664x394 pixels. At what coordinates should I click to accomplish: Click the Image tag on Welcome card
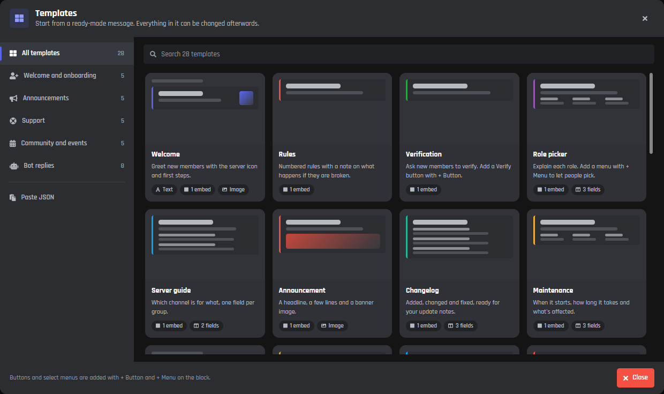233,190
